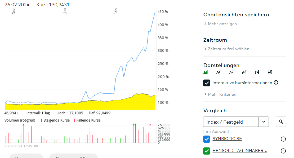Click the Feb marker on the chart timeline
Viewport: 294px width, 158px height.
[116, 11]
